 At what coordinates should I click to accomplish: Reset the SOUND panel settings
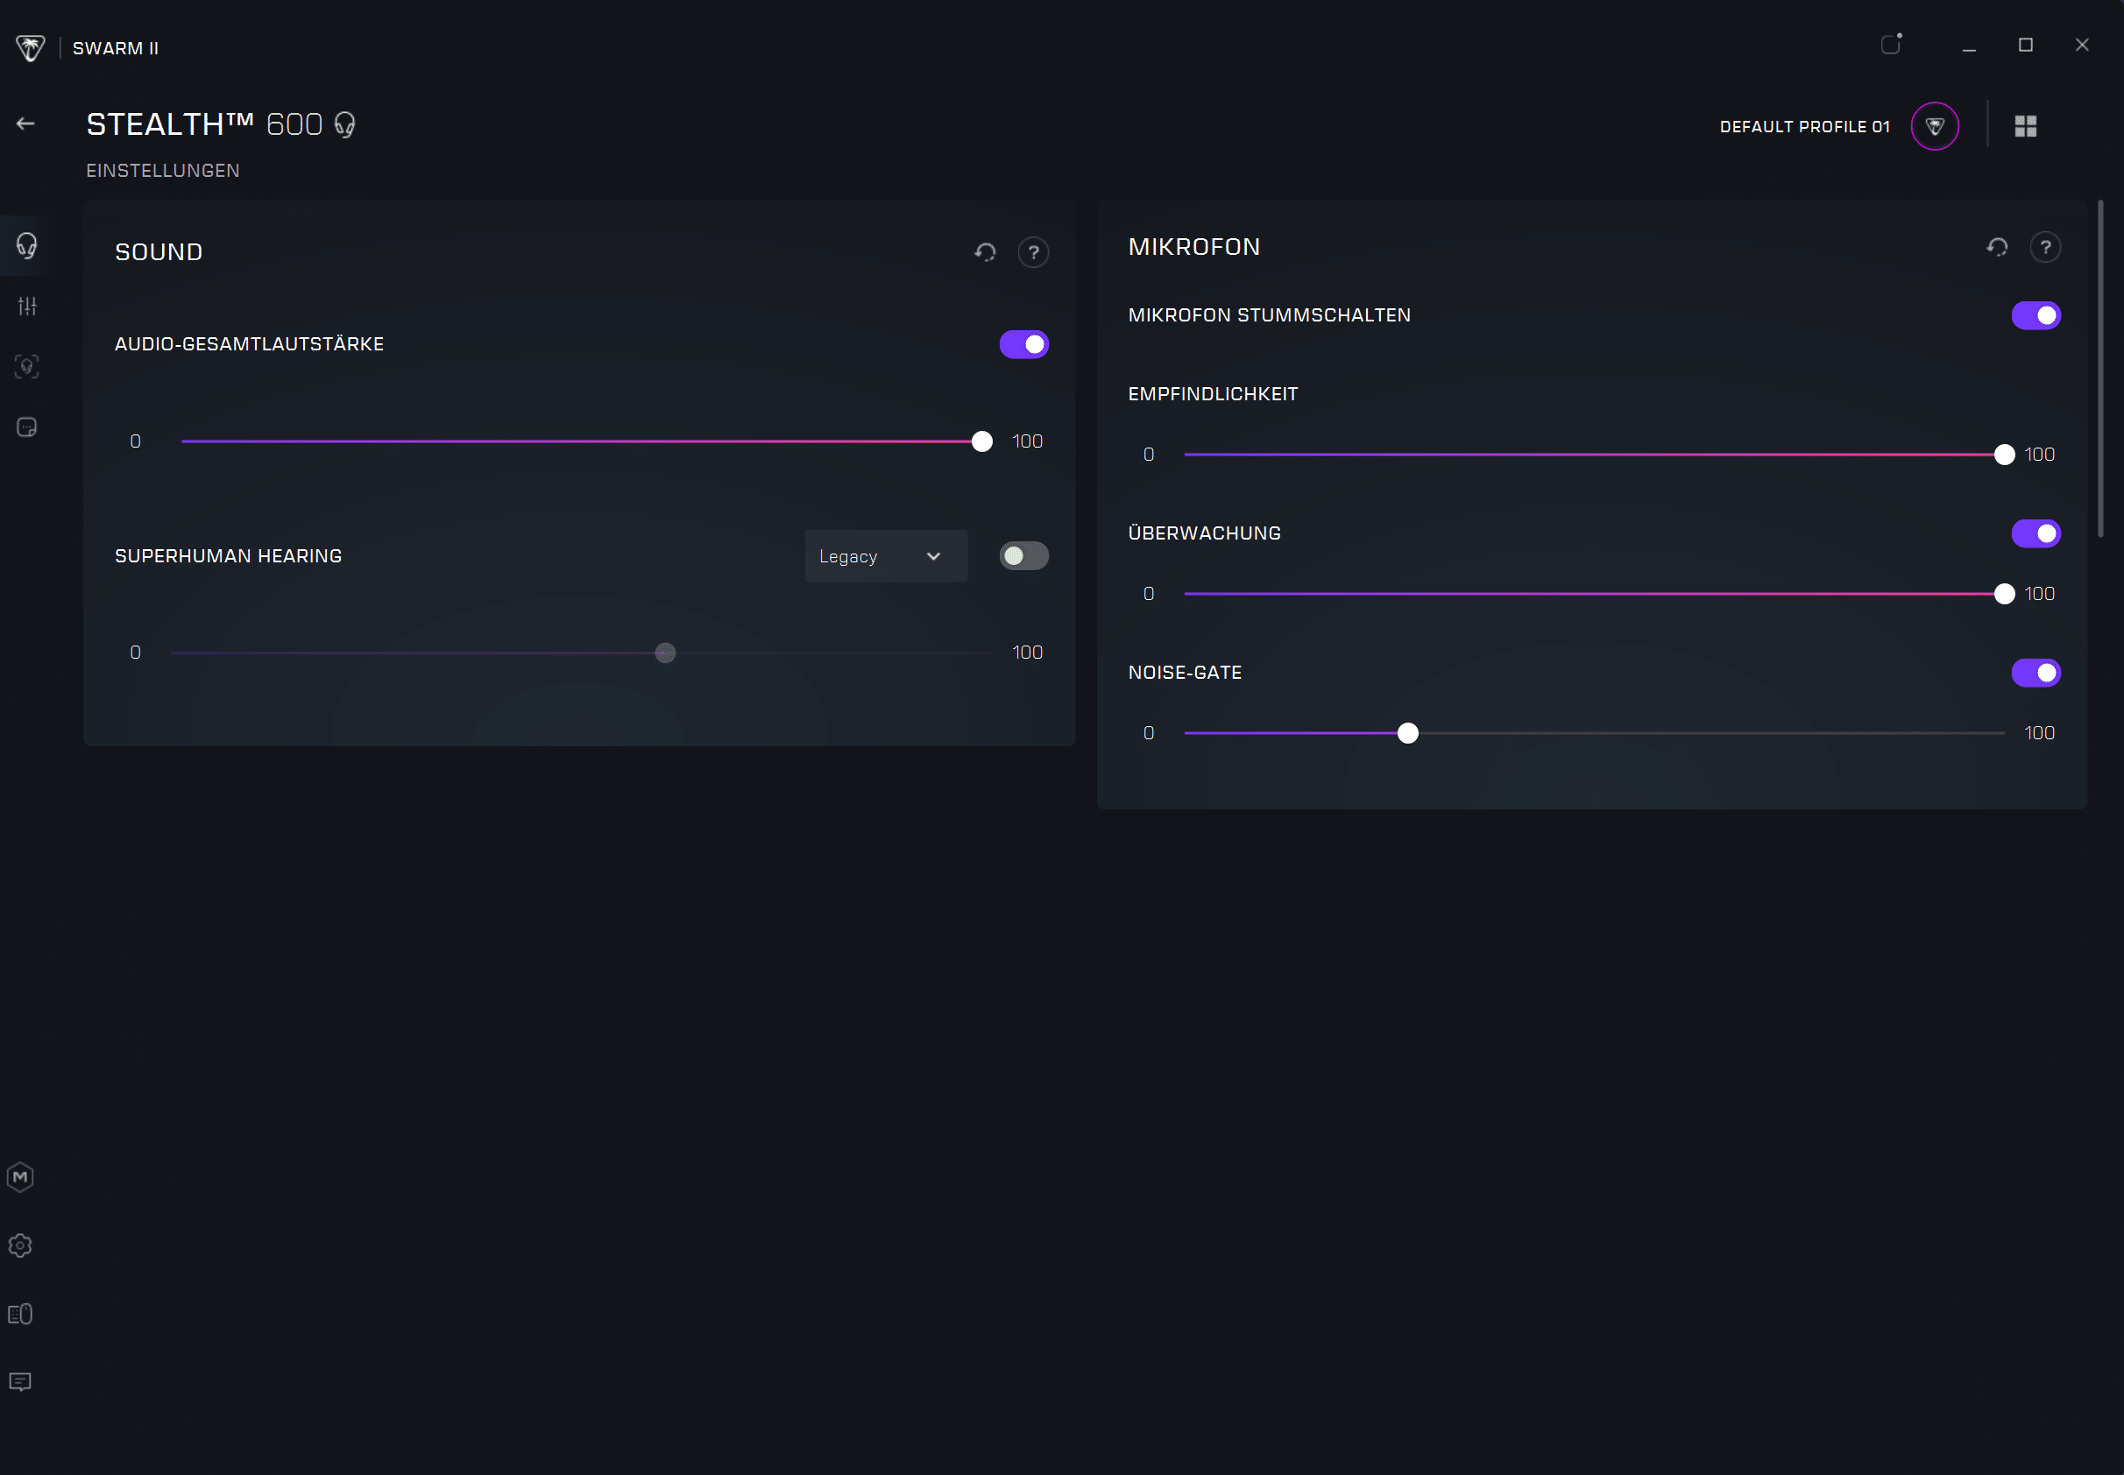984,252
